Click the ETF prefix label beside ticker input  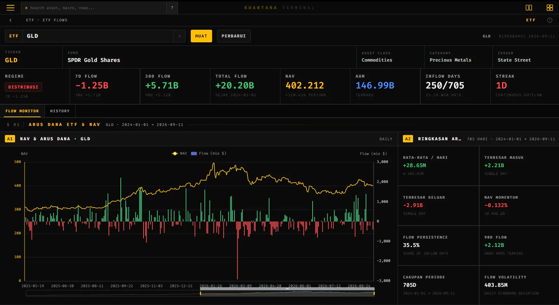point(14,36)
